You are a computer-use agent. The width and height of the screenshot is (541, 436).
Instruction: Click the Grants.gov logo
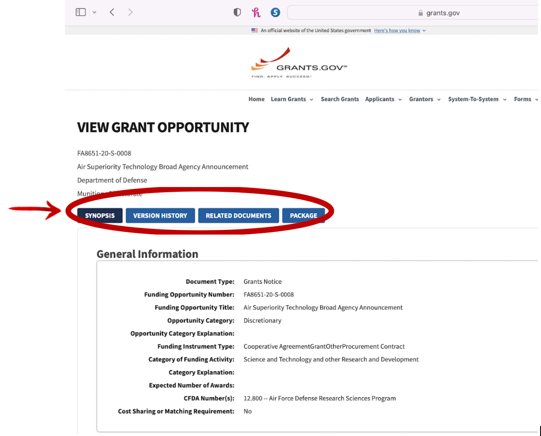299,63
